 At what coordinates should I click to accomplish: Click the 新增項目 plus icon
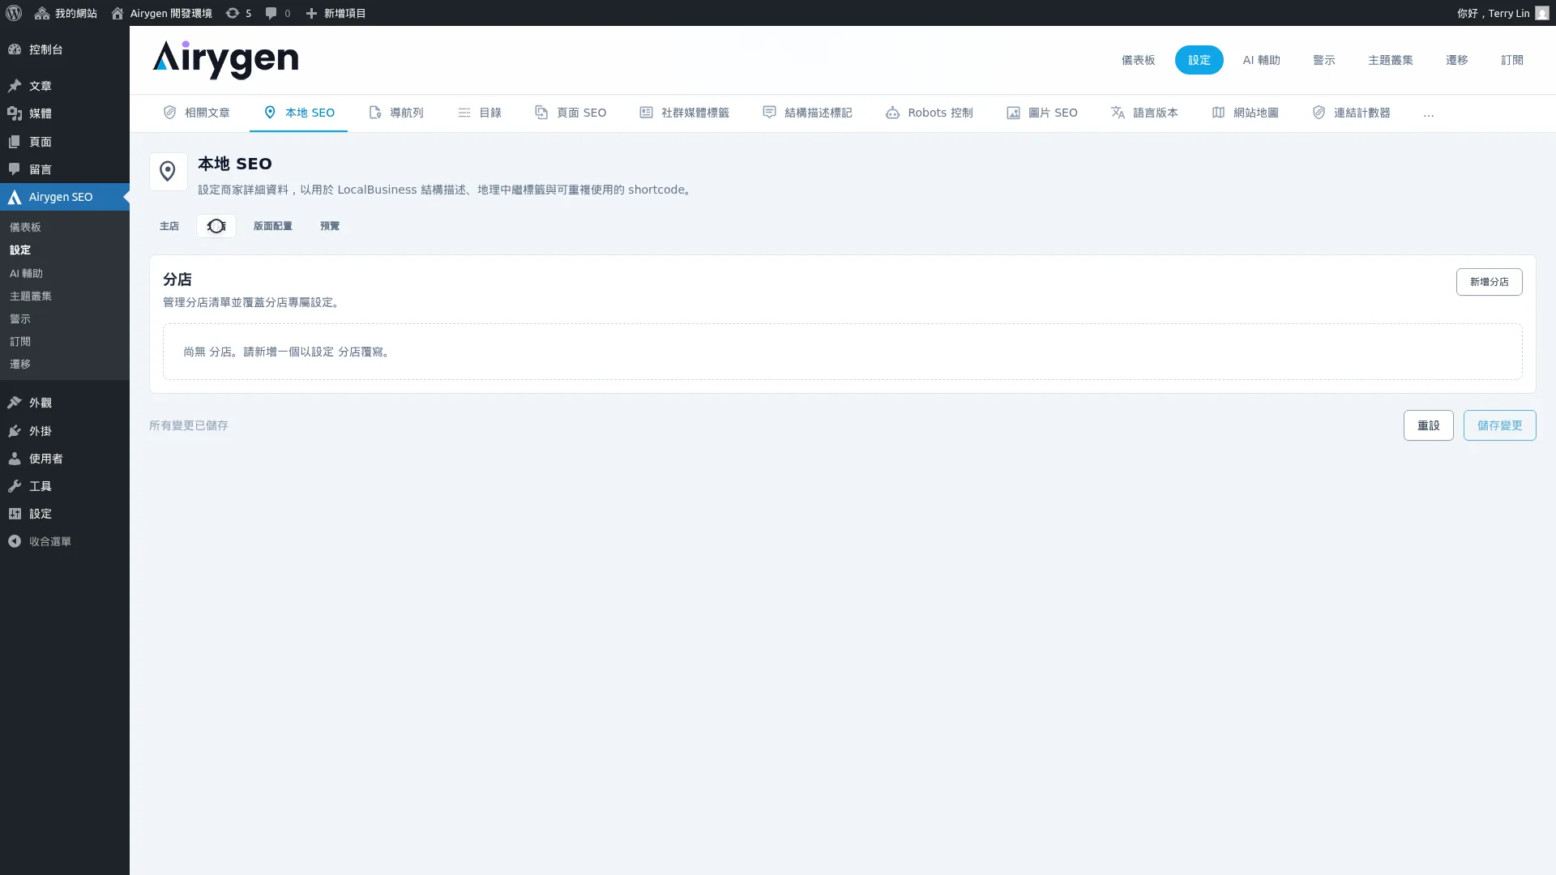pyautogui.click(x=311, y=13)
